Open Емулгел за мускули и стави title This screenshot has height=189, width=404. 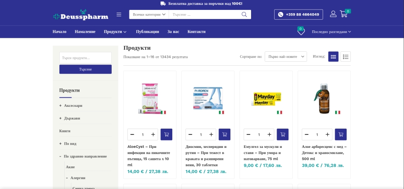263,153
